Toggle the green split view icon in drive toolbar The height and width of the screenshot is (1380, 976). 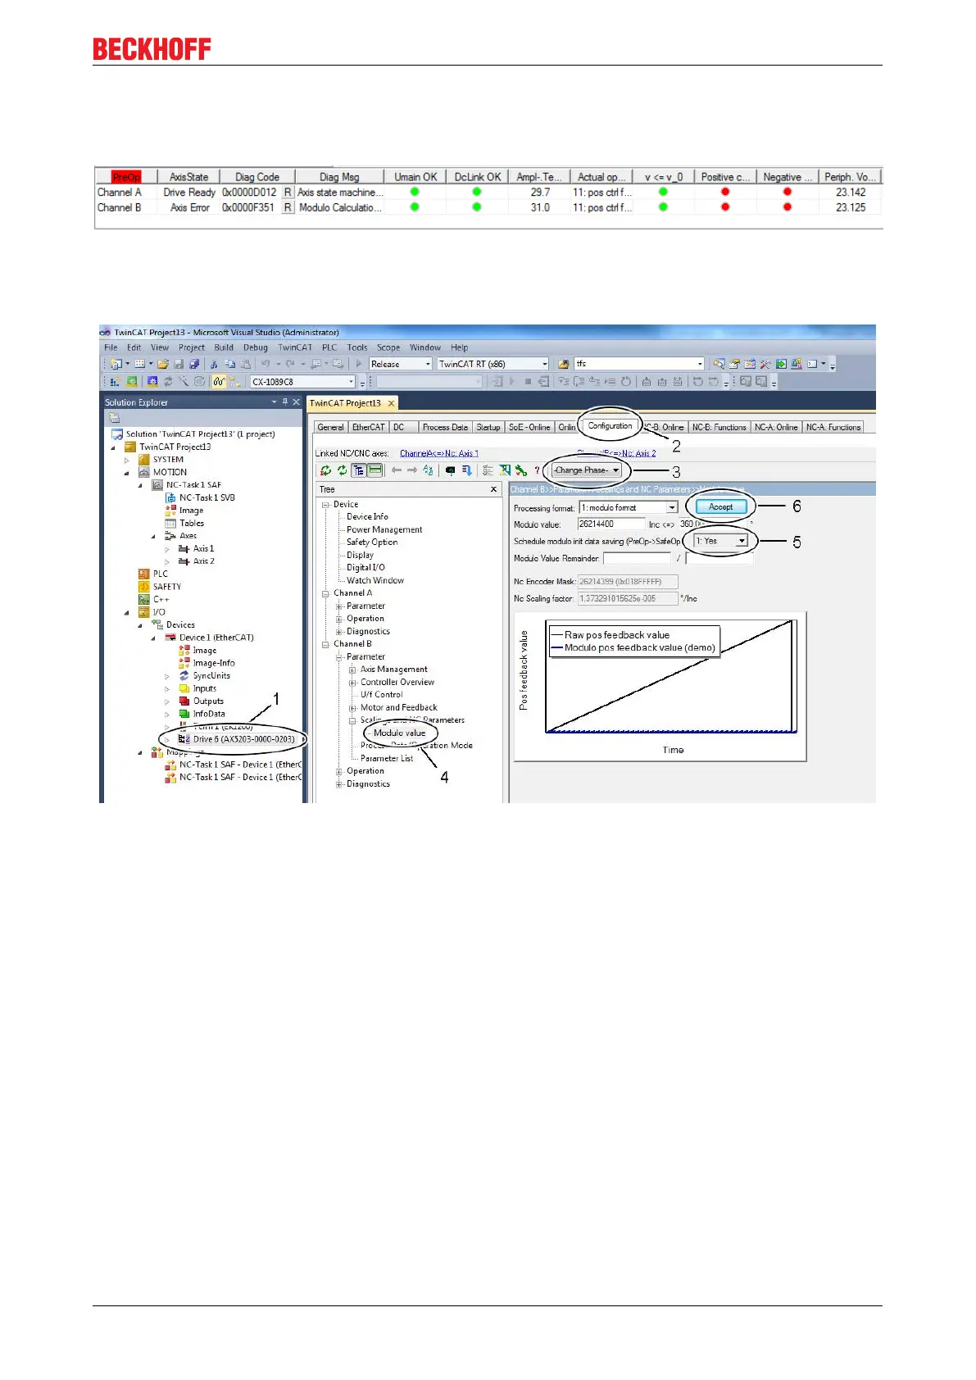click(x=375, y=470)
